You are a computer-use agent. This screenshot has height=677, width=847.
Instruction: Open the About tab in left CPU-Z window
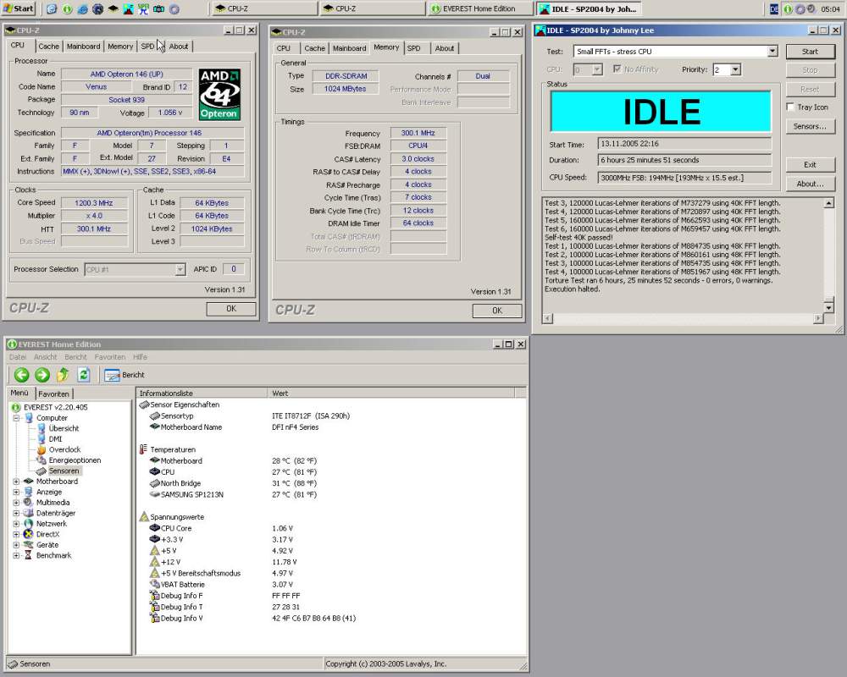point(178,47)
